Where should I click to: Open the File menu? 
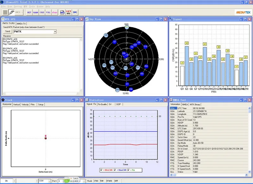coord(3,7)
